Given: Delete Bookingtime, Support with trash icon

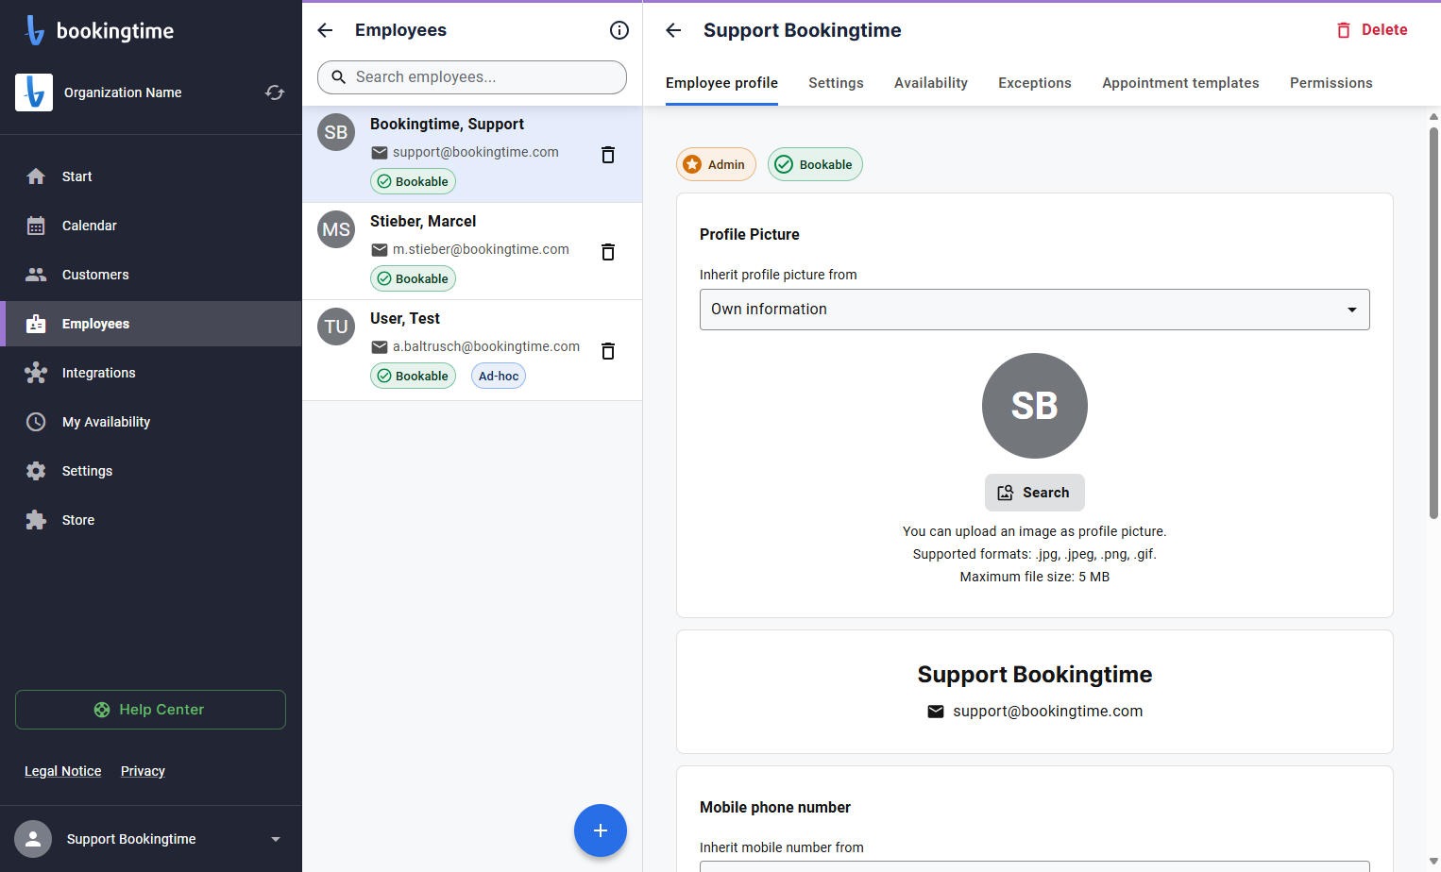Looking at the screenshot, I should pyautogui.click(x=608, y=155).
